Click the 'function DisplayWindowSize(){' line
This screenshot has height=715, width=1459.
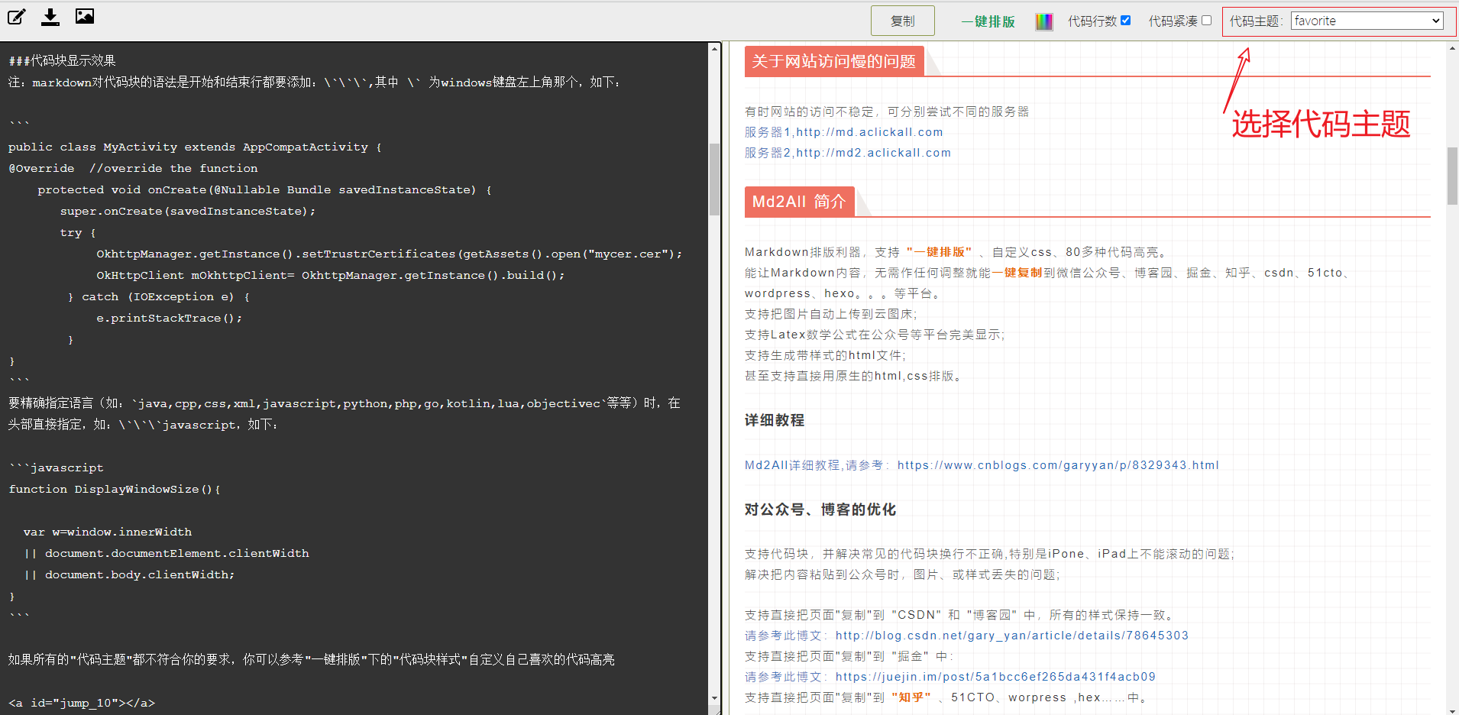tap(115, 489)
